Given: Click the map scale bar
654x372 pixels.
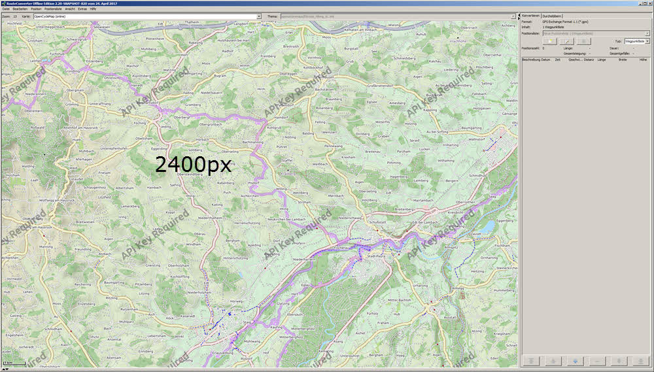Looking at the screenshot, I should coord(14,364).
